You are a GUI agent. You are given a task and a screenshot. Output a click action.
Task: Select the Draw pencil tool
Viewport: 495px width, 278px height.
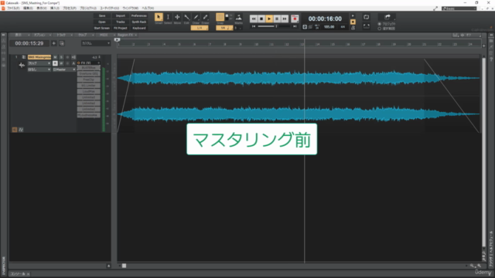point(196,17)
